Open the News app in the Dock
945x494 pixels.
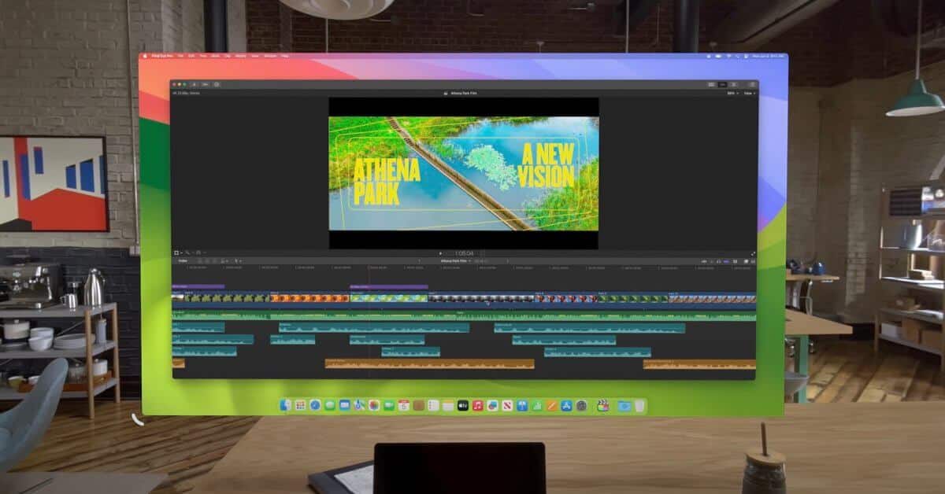click(x=507, y=406)
